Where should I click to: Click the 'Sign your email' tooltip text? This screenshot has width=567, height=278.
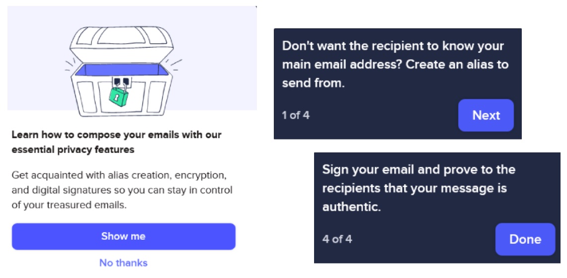pos(419,189)
